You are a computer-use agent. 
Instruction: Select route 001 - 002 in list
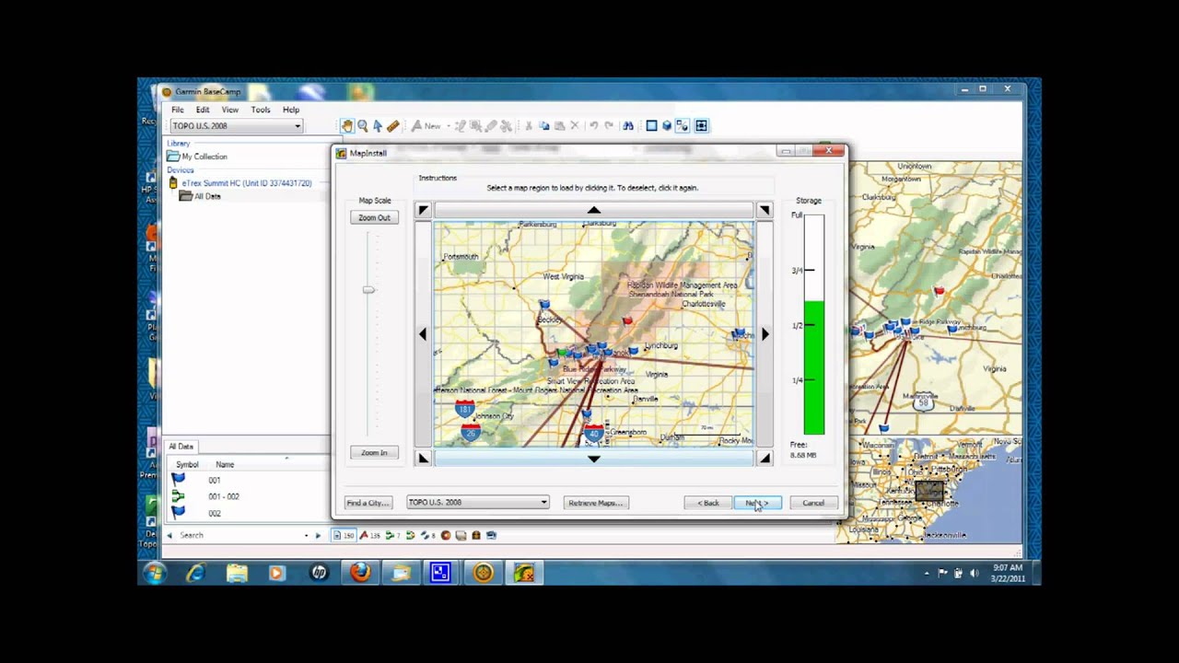click(224, 496)
